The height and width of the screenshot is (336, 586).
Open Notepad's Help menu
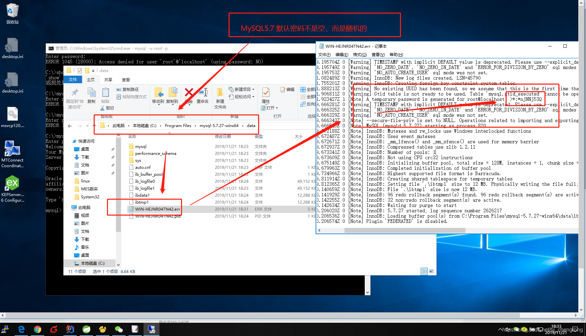(x=396, y=55)
